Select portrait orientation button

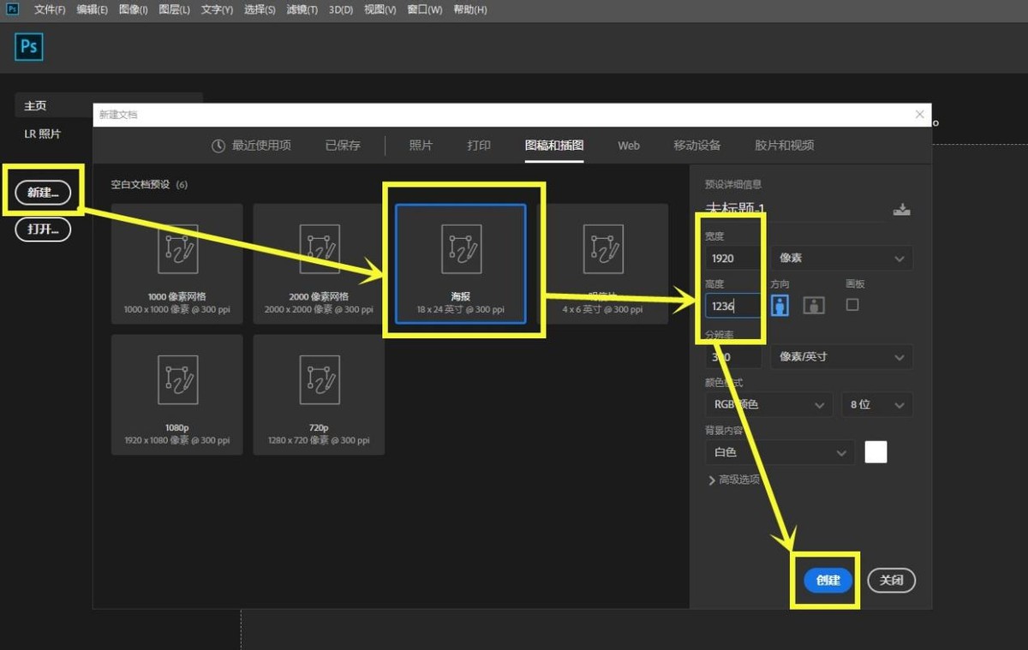coord(780,305)
